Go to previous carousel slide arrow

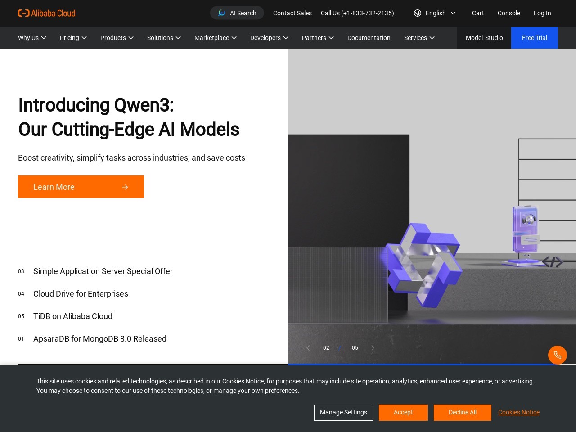pos(308,348)
